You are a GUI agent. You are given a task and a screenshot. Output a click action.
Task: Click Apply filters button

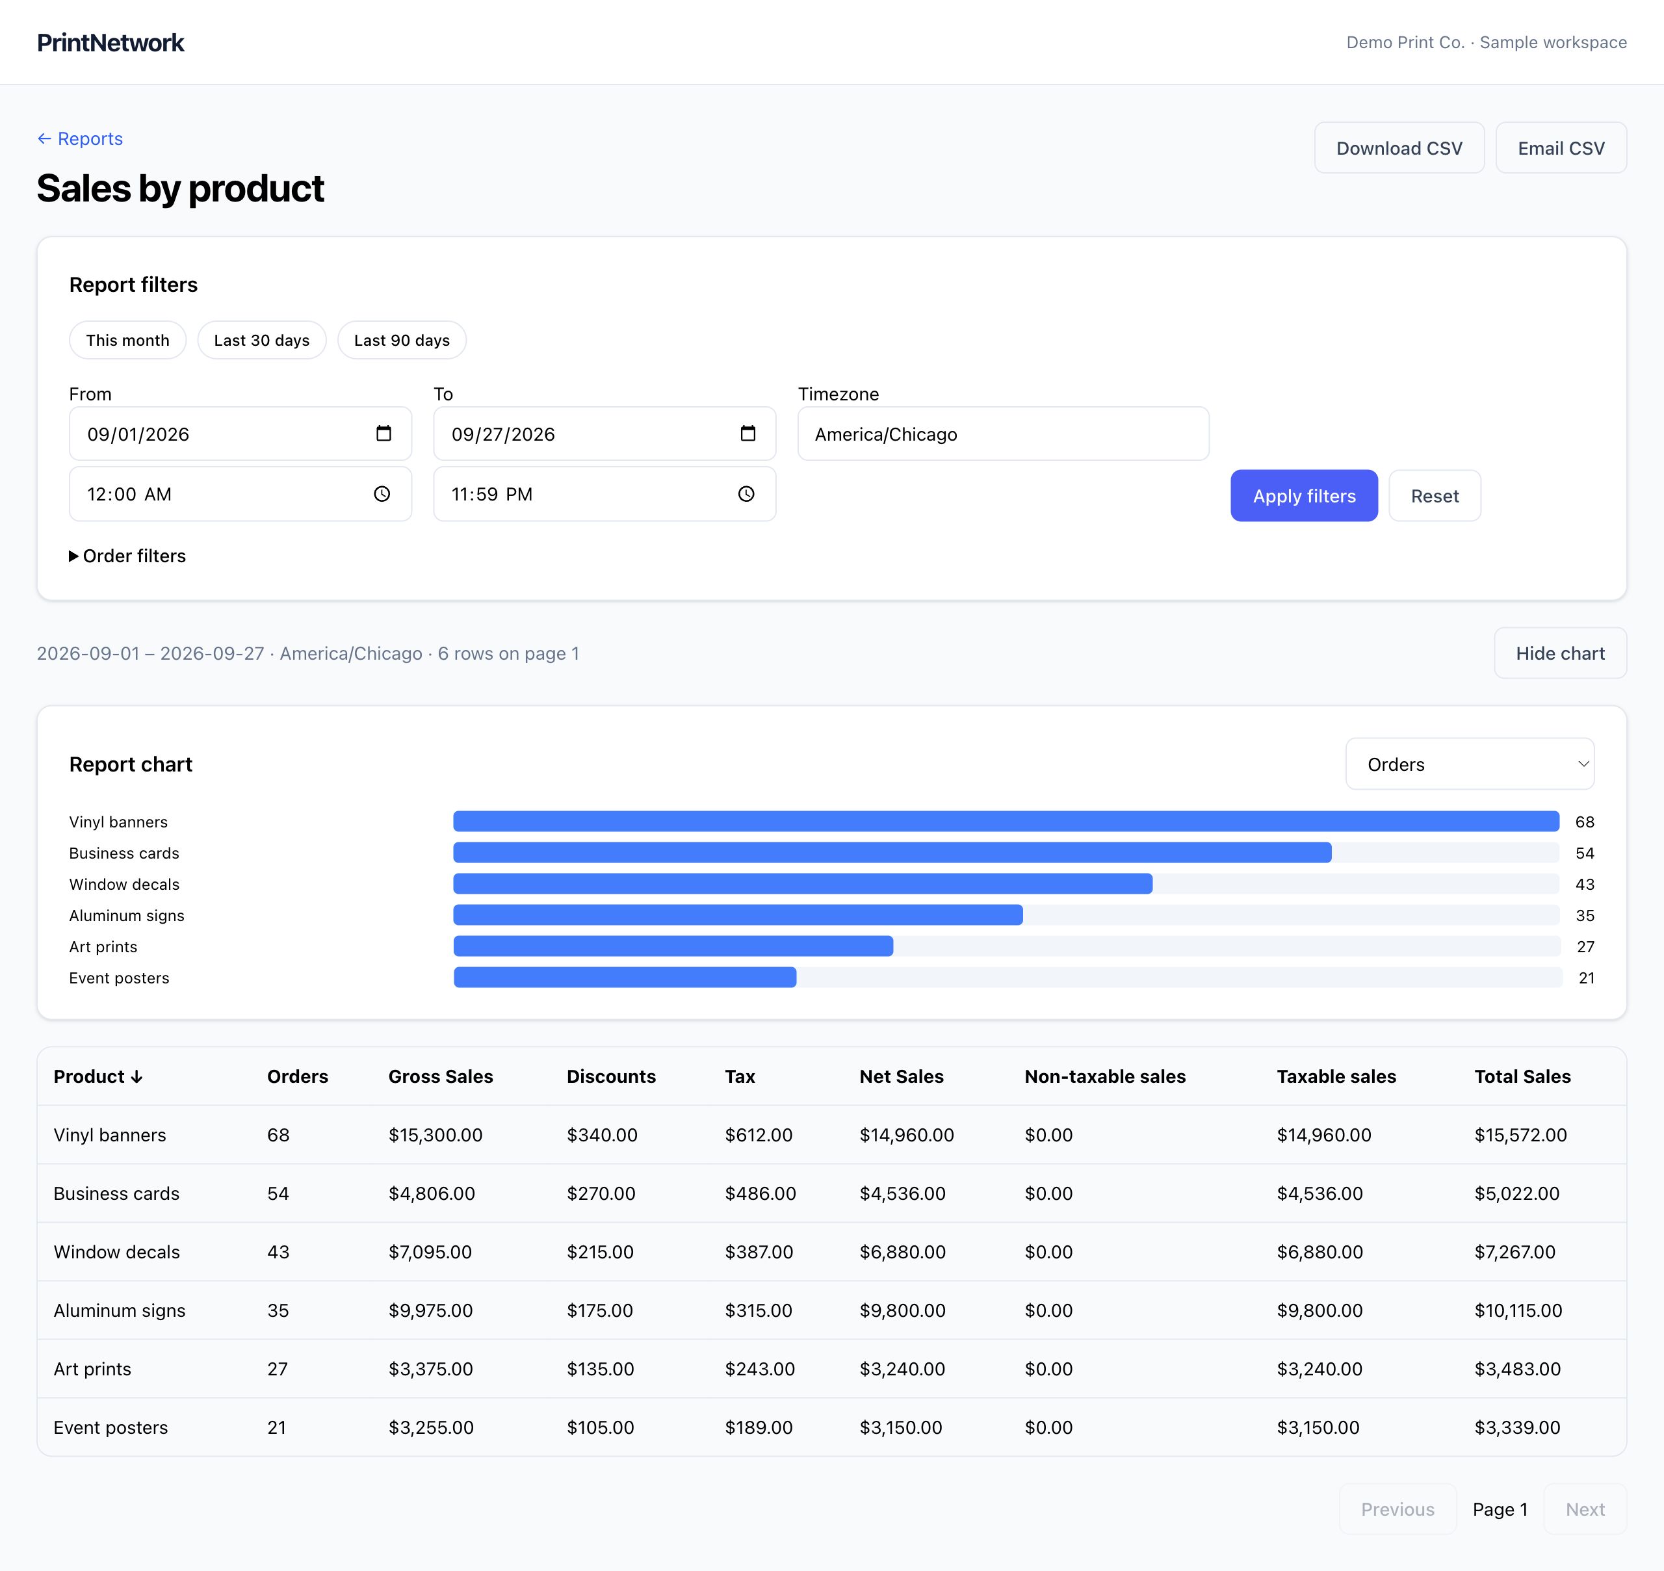pos(1304,496)
